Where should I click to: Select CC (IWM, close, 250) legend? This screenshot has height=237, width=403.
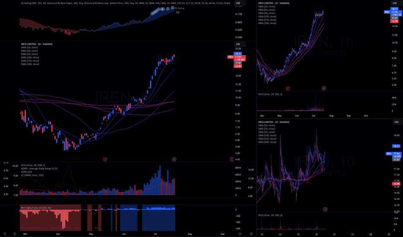click(x=32, y=175)
